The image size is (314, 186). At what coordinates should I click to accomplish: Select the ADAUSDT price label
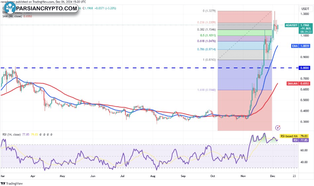tap(291, 25)
